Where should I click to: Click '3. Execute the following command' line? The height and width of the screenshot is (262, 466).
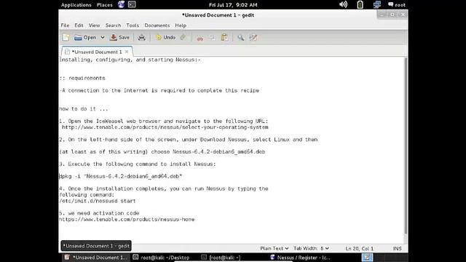click(138, 164)
